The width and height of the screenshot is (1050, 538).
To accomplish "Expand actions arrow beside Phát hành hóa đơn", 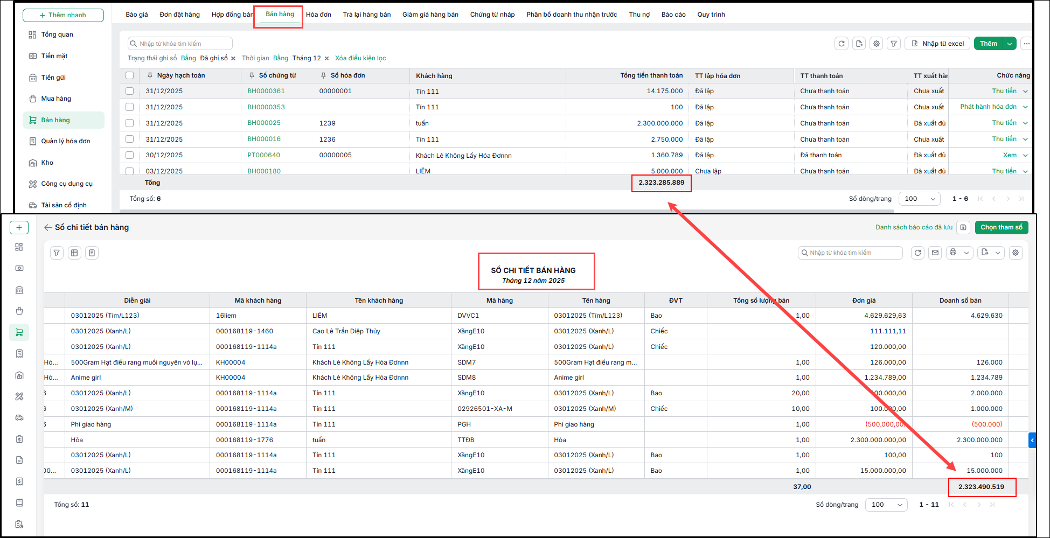I will coord(1025,107).
